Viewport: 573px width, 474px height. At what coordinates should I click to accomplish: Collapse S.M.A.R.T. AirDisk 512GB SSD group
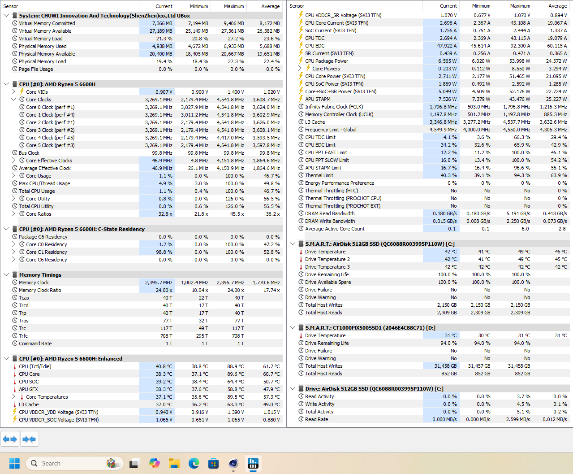point(293,244)
